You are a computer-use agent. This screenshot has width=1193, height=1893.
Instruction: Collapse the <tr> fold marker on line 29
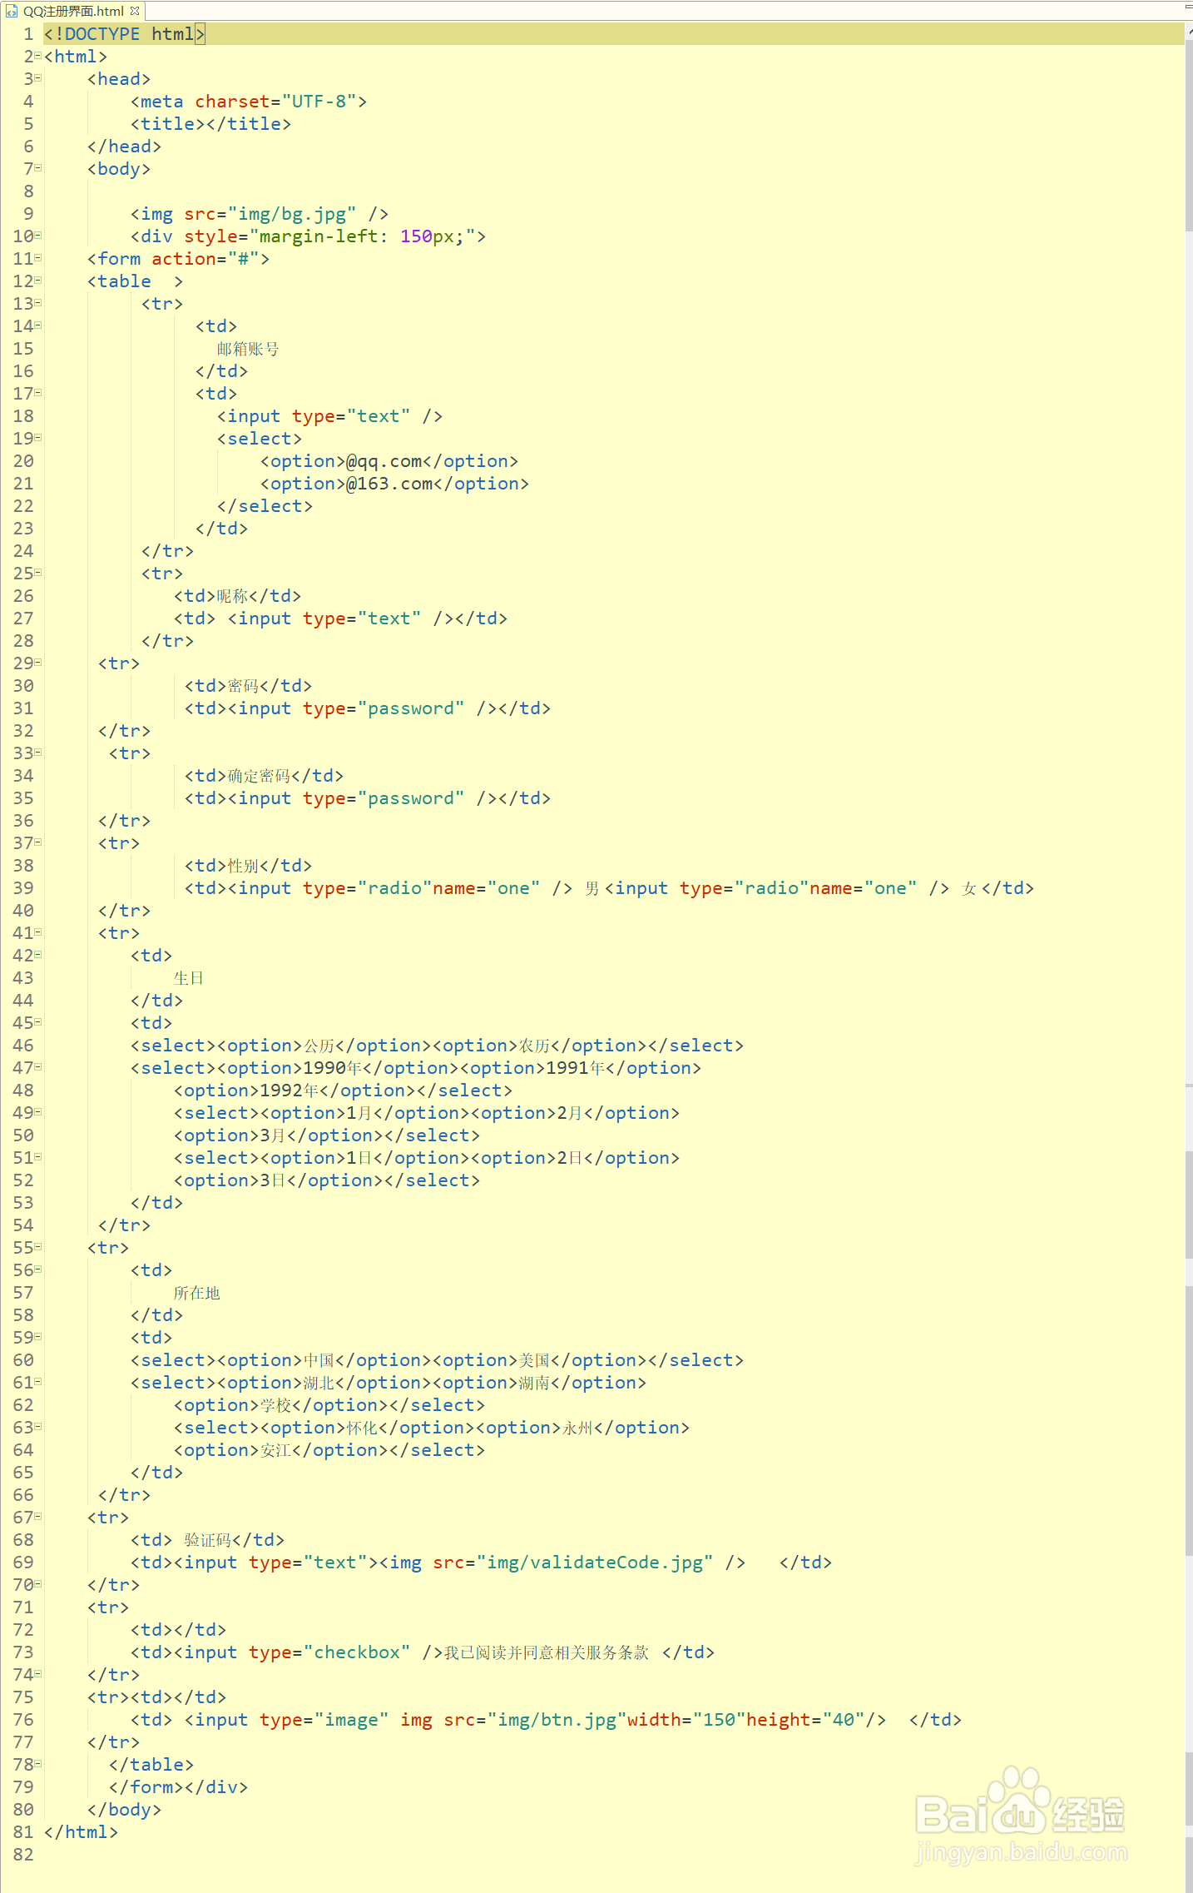pyautogui.click(x=38, y=662)
